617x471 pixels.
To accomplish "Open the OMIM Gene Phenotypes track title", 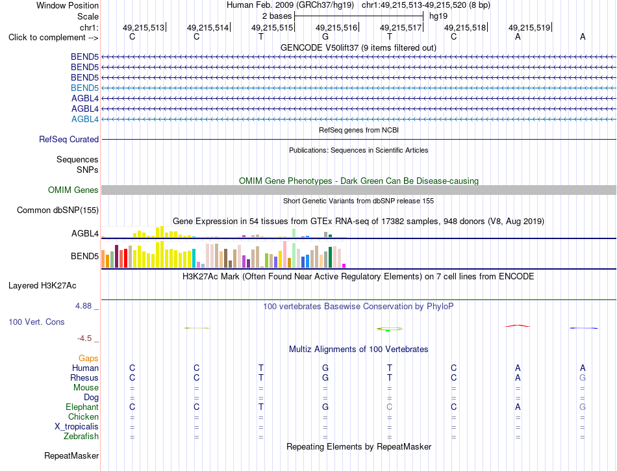I will [359, 181].
